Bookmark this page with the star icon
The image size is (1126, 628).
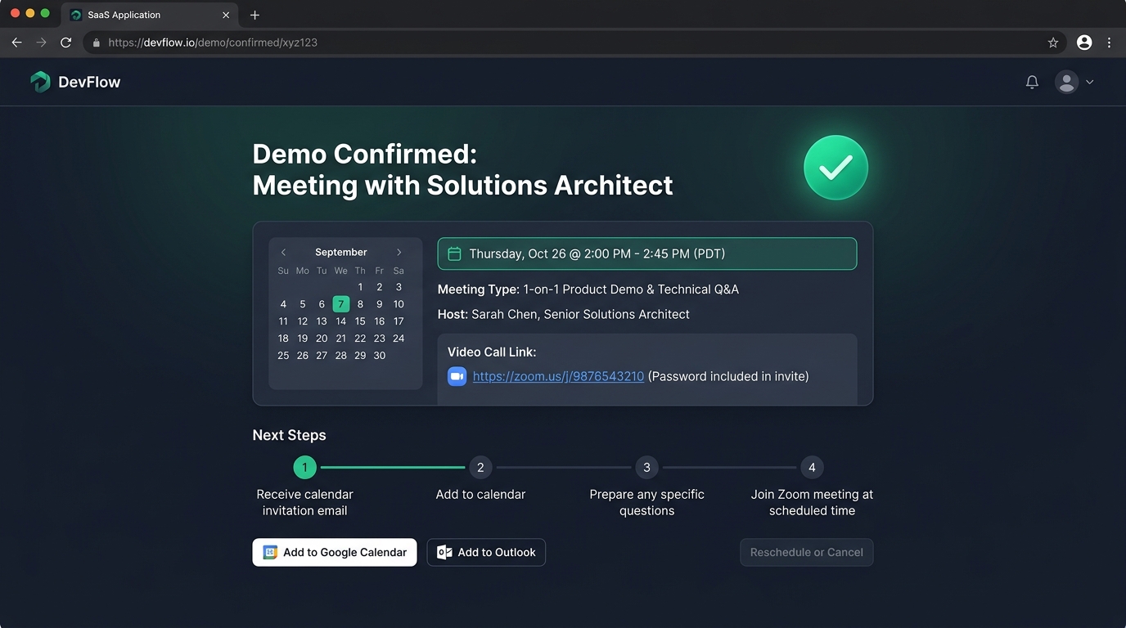[x=1053, y=43]
